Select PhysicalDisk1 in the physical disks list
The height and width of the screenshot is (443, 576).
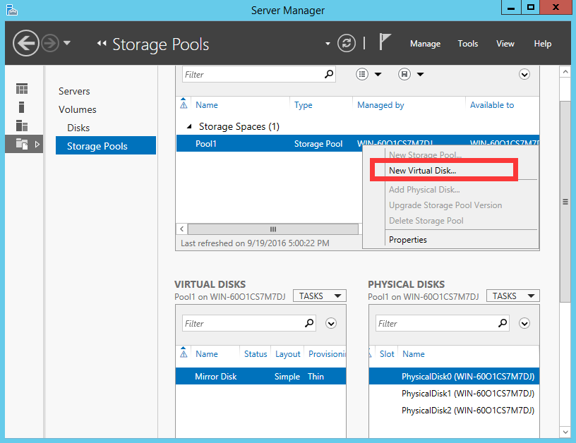click(x=467, y=393)
